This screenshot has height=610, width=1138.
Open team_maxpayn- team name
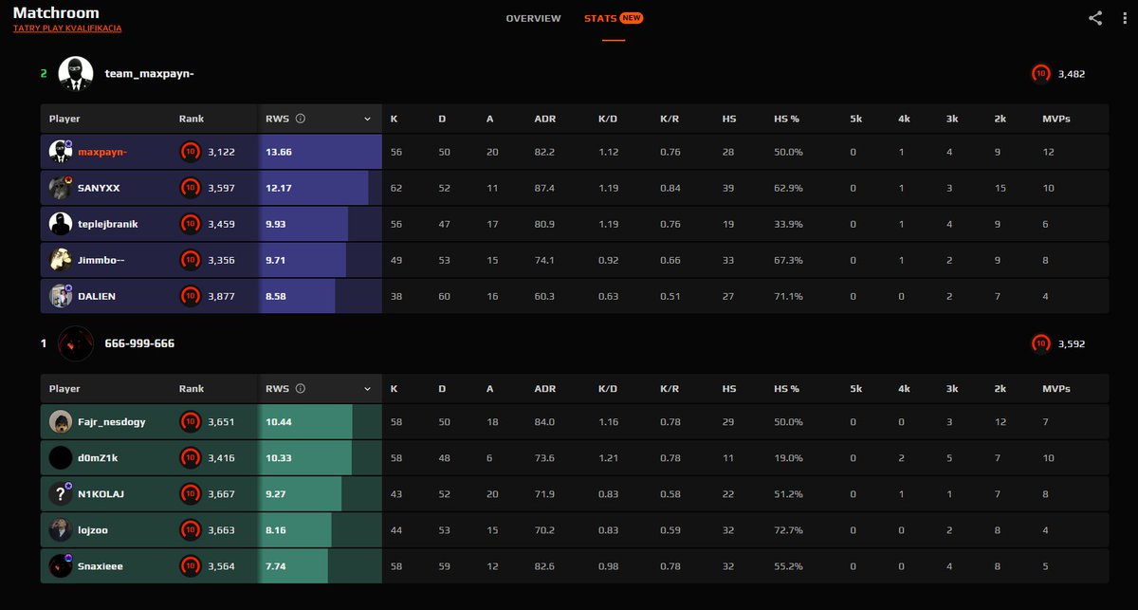pos(150,73)
